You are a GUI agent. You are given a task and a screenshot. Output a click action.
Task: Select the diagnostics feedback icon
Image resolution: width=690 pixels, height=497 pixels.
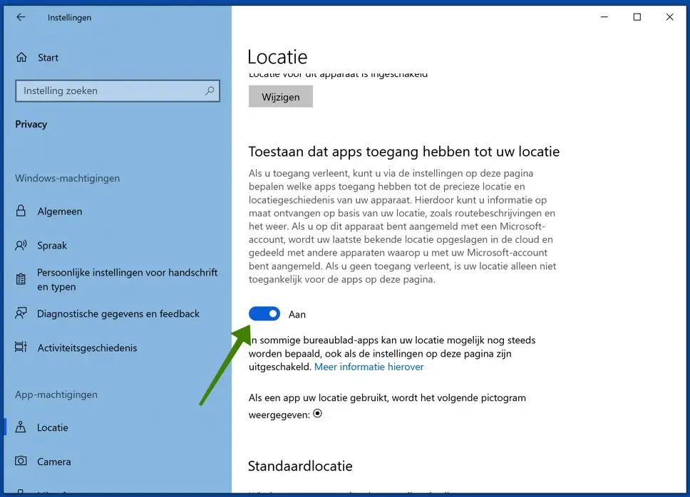tap(21, 313)
